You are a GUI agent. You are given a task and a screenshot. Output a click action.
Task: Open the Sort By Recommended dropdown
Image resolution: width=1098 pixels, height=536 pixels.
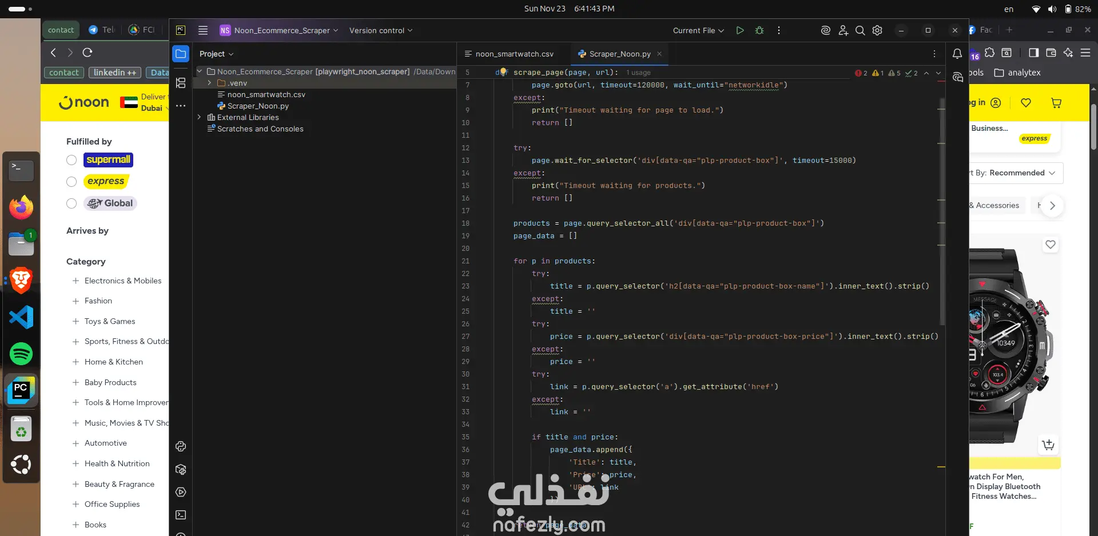coord(1016,173)
